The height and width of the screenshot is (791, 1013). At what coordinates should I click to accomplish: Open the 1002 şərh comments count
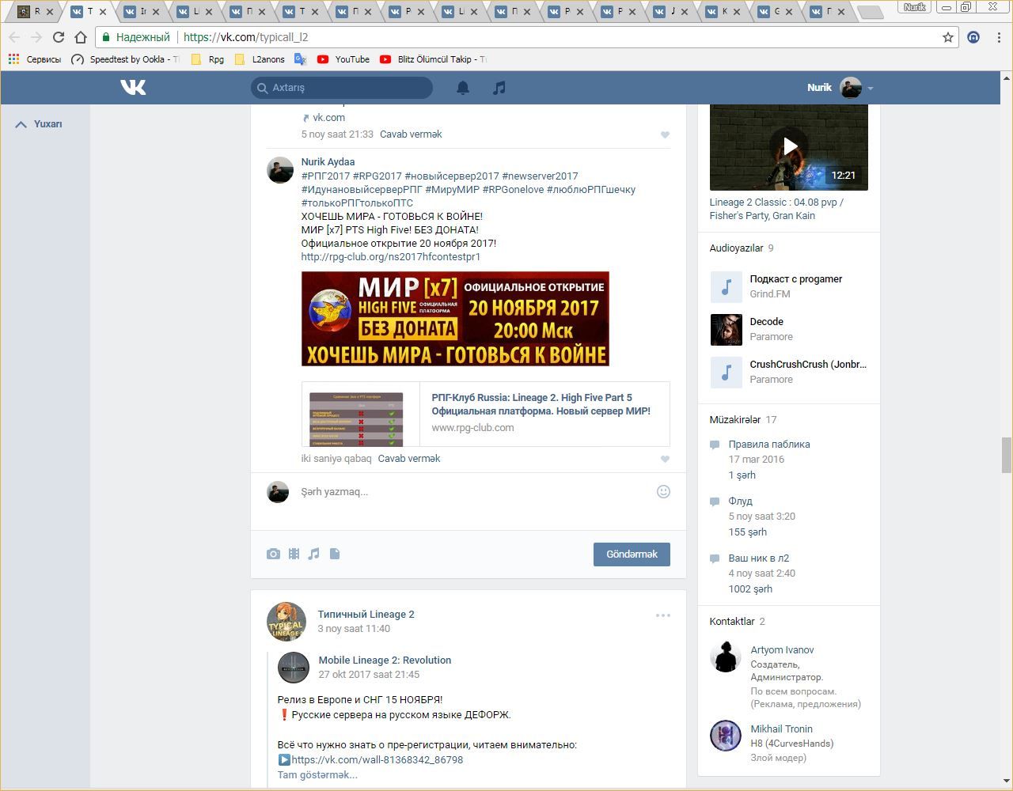[750, 589]
